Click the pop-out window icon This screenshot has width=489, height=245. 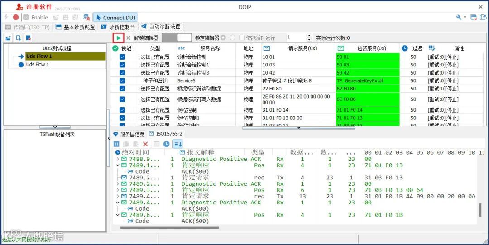[x=484, y=18]
